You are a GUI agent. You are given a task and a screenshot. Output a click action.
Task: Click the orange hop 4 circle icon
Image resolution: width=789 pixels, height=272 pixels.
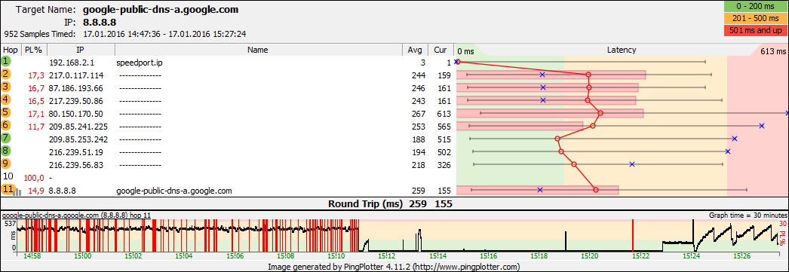point(6,100)
